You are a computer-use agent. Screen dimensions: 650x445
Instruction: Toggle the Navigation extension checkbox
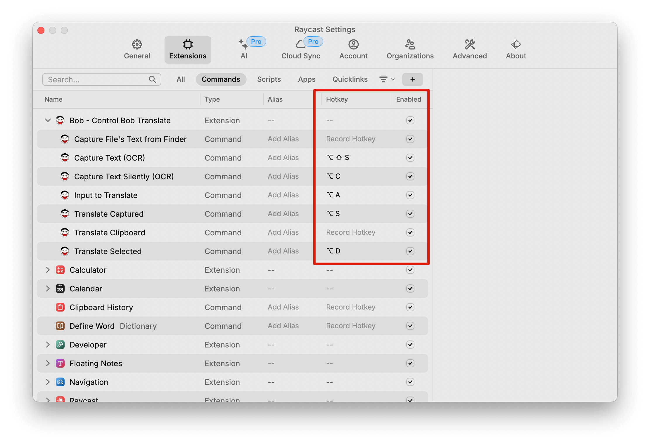point(410,382)
